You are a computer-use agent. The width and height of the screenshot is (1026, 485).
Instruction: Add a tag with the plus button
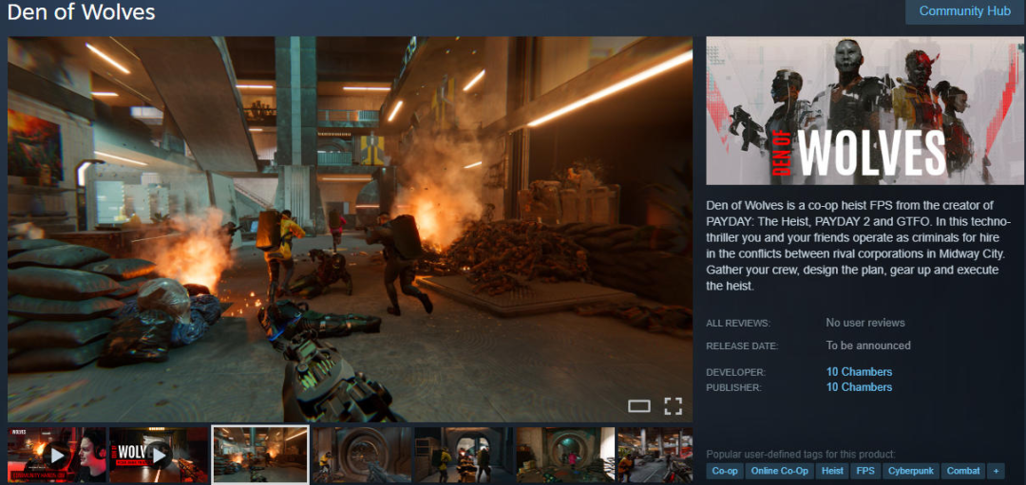click(x=996, y=471)
